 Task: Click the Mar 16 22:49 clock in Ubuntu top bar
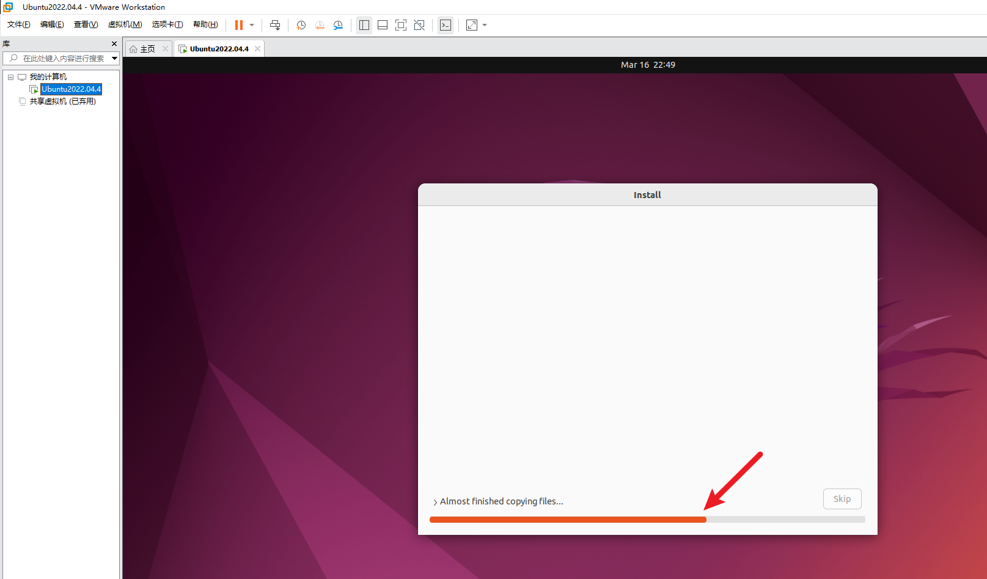(648, 65)
